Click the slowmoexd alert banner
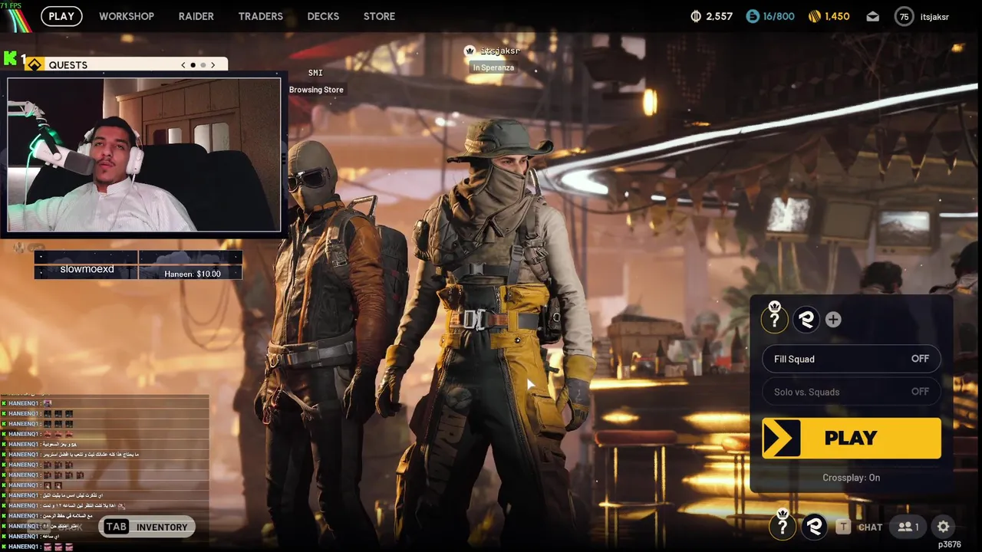Viewport: 982px width, 552px height. coord(86,265)
